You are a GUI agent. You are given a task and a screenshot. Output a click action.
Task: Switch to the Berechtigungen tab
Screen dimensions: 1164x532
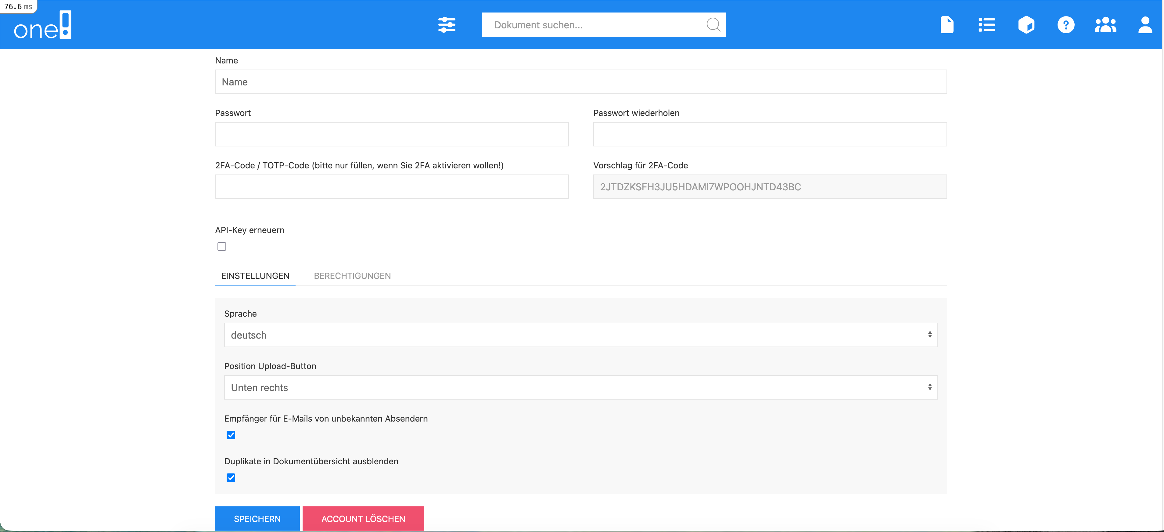[352, 276]
